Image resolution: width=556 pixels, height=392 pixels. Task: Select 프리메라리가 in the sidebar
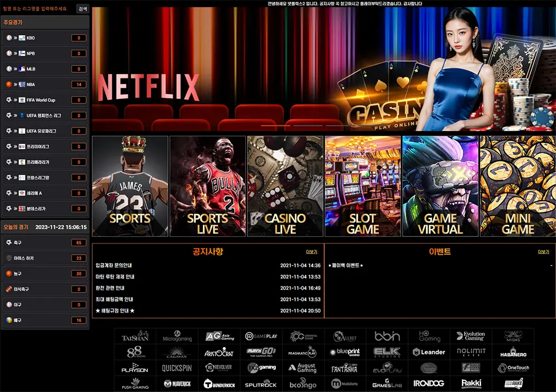pyautogui.click(x=45, y=162)
